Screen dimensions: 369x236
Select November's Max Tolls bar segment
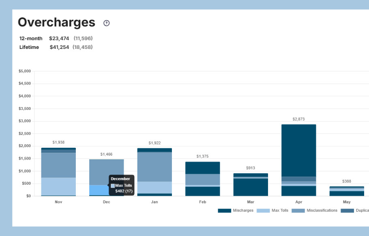58,186
